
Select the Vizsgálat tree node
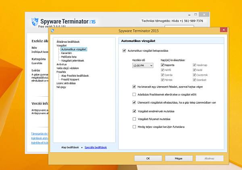(61, 46)
